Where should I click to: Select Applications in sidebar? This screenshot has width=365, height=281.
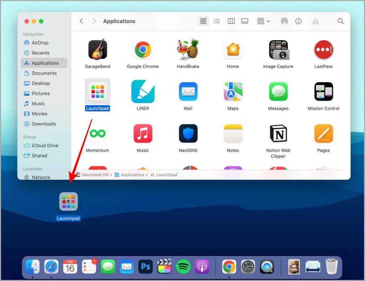[44, 63]
